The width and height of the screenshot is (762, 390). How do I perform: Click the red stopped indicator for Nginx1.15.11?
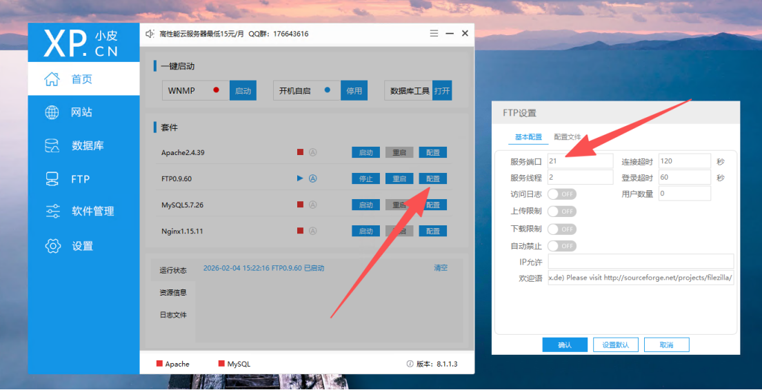tap(301, 231)
